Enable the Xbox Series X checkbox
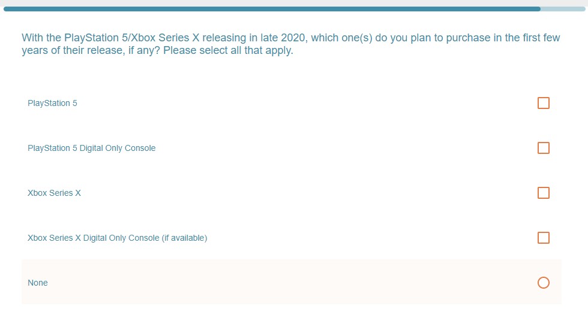Image resolution: width=588 pixels, height=321 pixels. pos(544,193)
